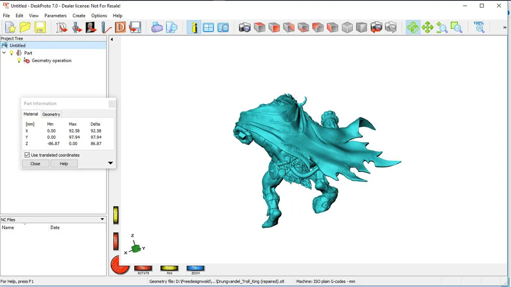Open the File menu
Screen dimensions: 511x287
[6, 16]
